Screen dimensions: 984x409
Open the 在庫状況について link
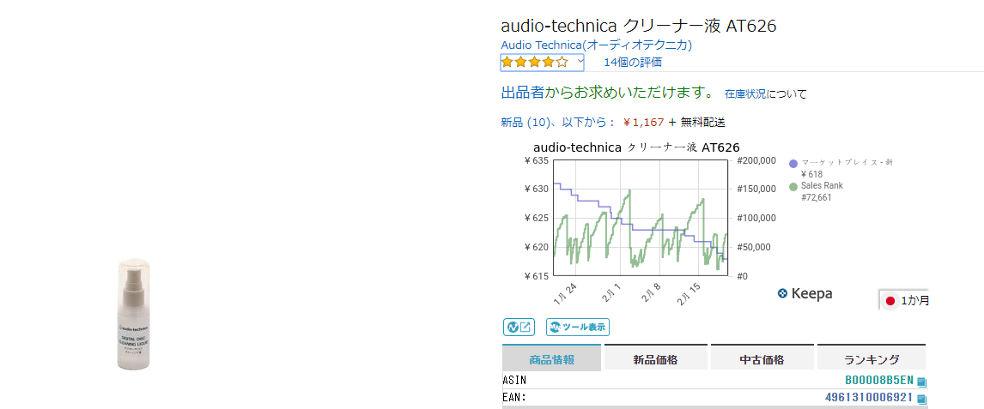tap(765, 93)
